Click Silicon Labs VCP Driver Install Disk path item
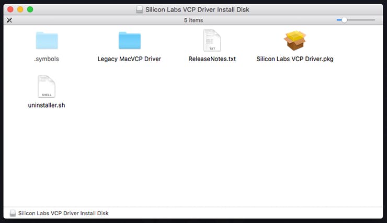This screenshot has width=387, height=223. pos(63,213)
